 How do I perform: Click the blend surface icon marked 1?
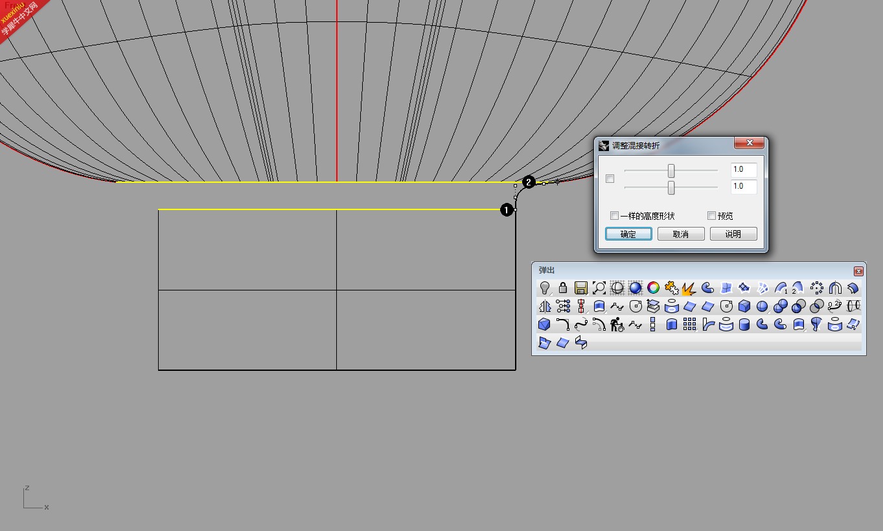pos(781,288)
